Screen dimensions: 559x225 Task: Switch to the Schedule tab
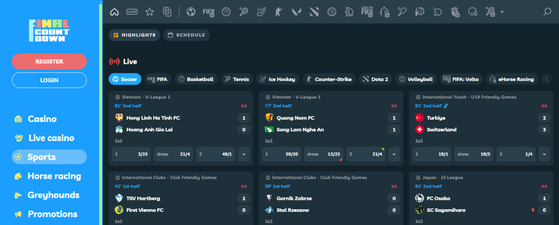[x=186, y=35]
